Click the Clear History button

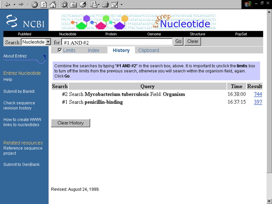[71, 123]
